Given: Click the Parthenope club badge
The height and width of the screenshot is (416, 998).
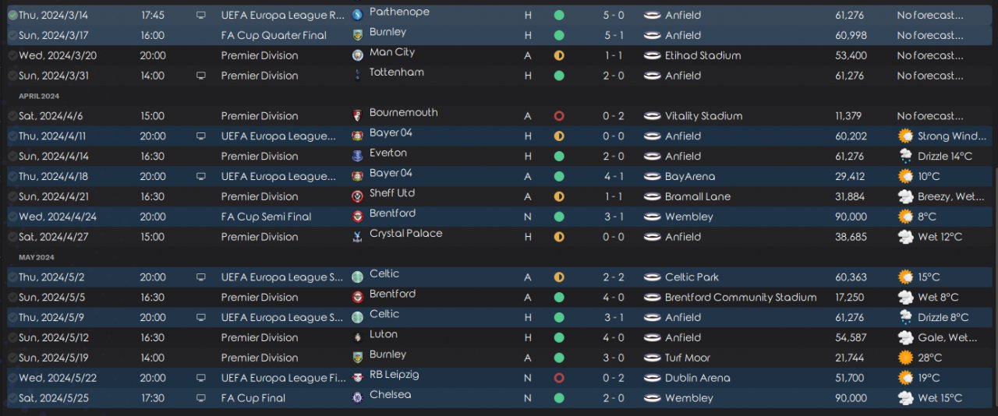Looking at the screenshot, I should coord(357,15).
